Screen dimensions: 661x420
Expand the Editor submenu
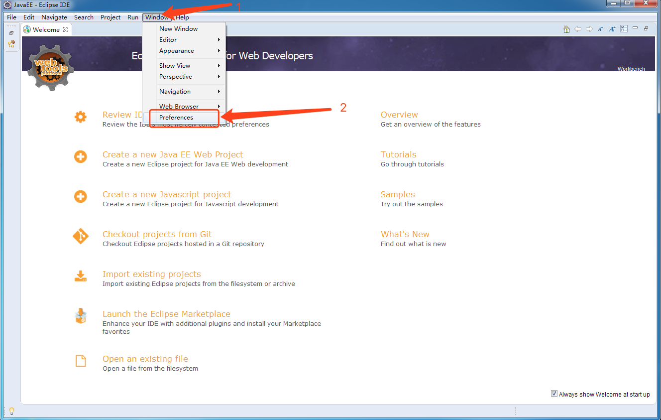[x=185, y=40]
